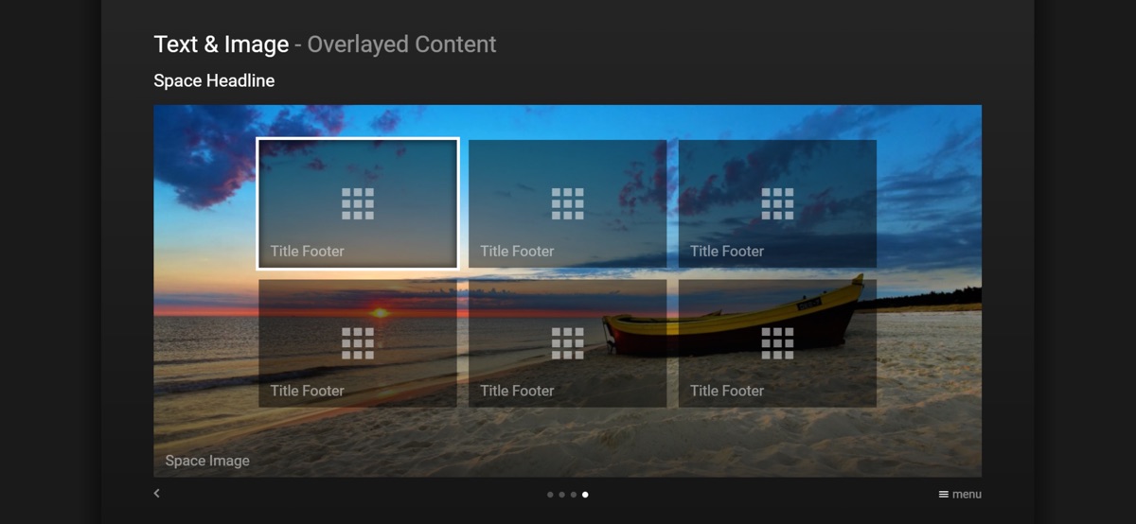Click the hamburger icon beside the menu label
1136x524 pixels.
coord(943,495)
